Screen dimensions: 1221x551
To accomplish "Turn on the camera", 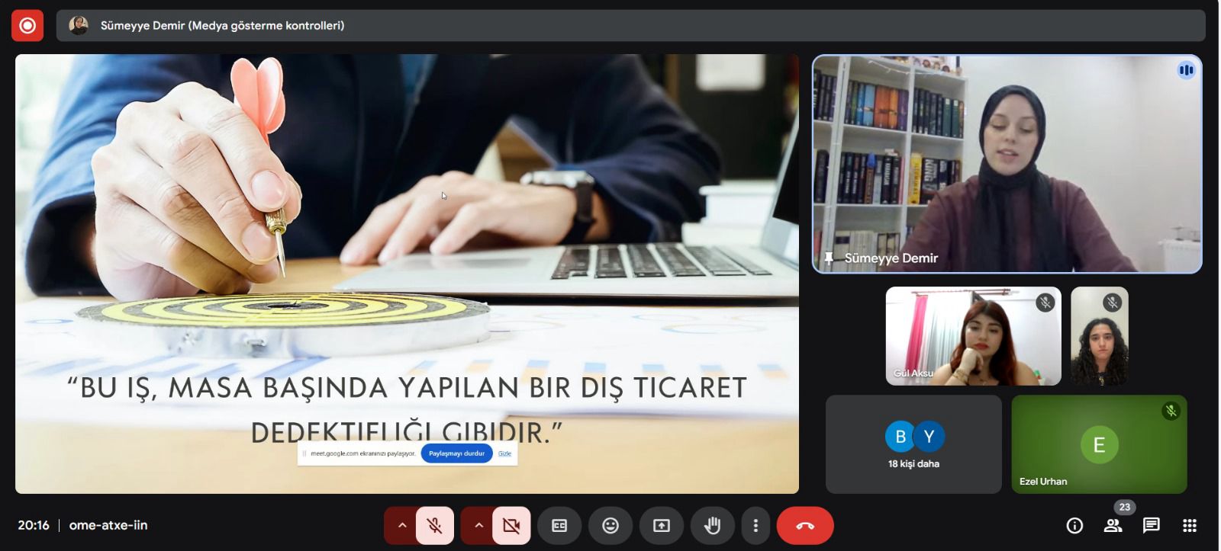I will (511, 526).
